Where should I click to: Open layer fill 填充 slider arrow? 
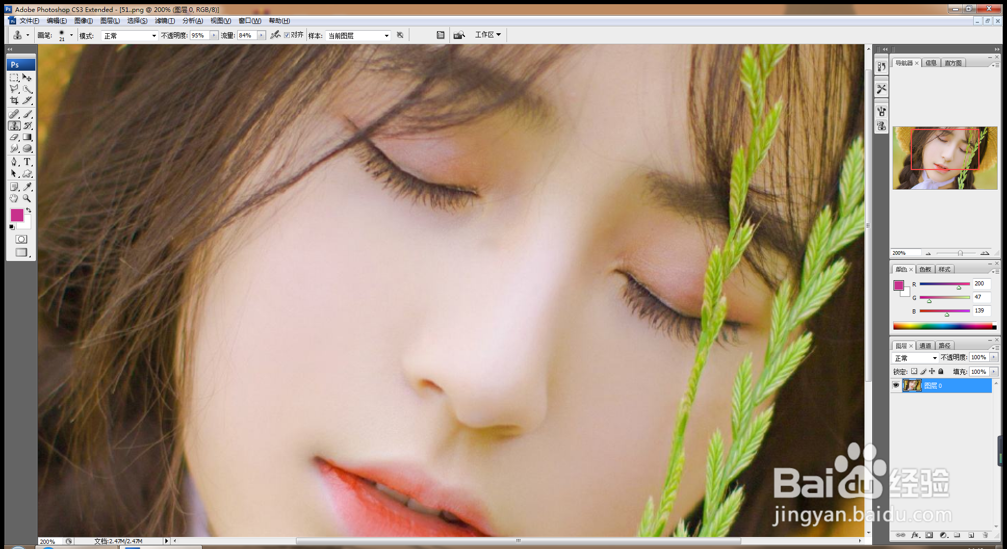point(993,372)
